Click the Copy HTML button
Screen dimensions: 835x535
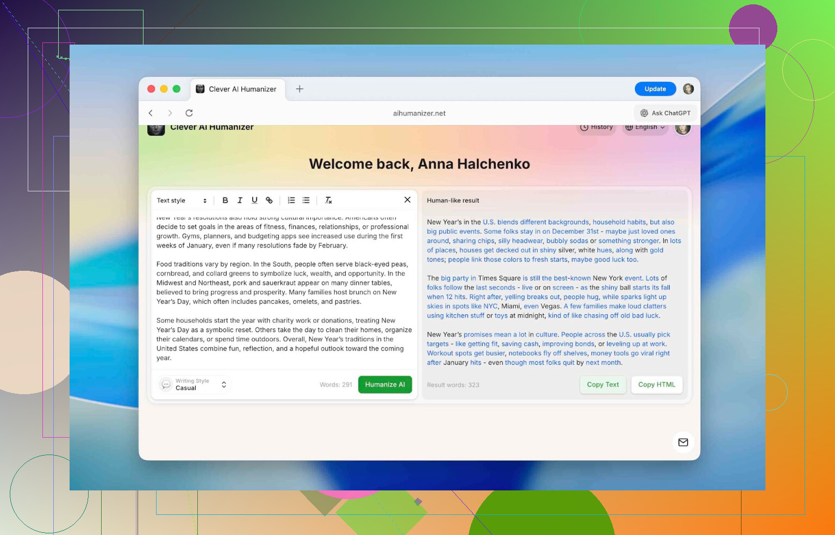tap(656, 384)
